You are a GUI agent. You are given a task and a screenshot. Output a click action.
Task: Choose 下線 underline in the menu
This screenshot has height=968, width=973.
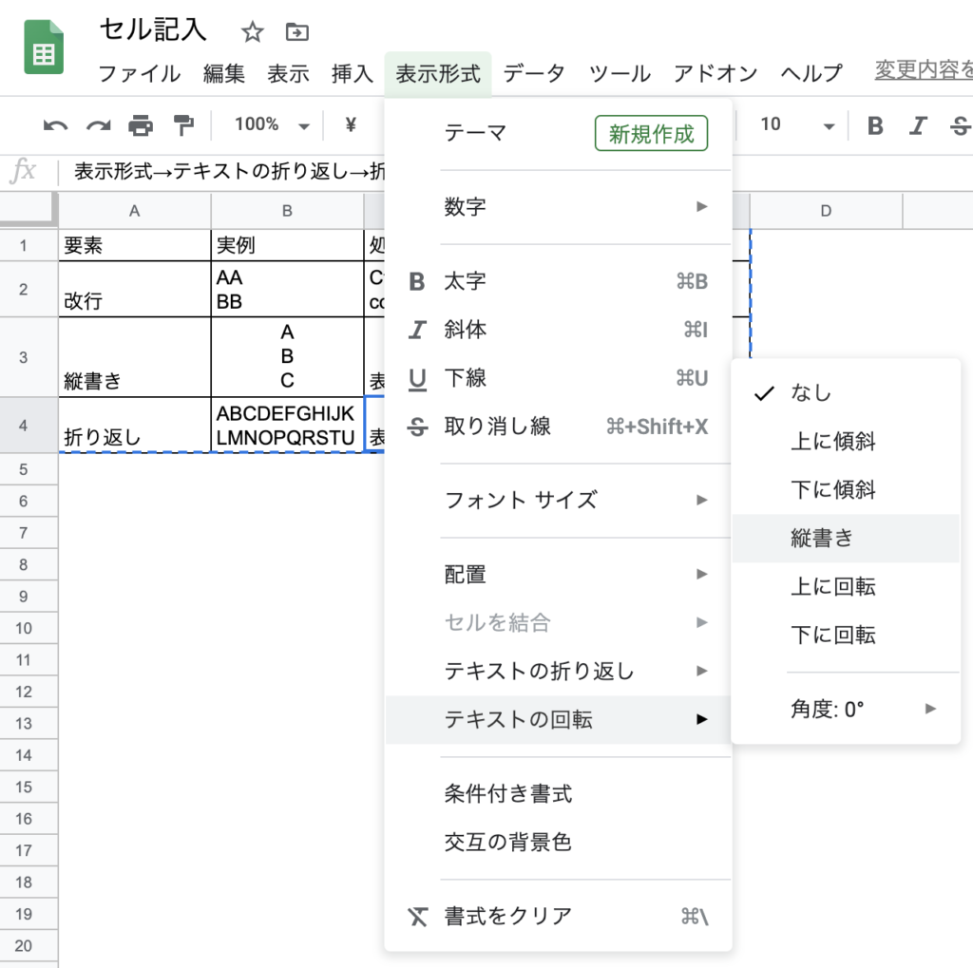click(x=558, y=378)
